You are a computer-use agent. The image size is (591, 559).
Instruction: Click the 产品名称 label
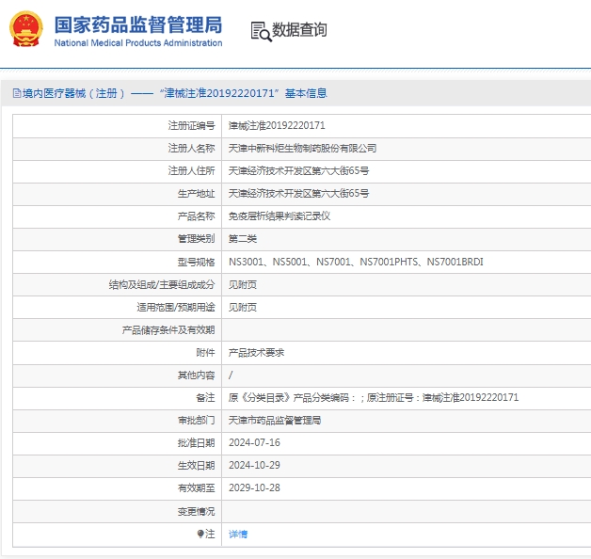pyautogui.click(x=196, y=216)
